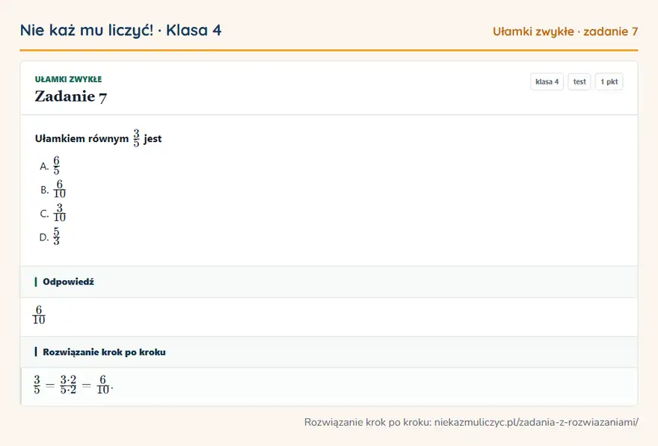Click the 'klasa 4' tag
Screen dimensions: 658x446
click(547, 81)
